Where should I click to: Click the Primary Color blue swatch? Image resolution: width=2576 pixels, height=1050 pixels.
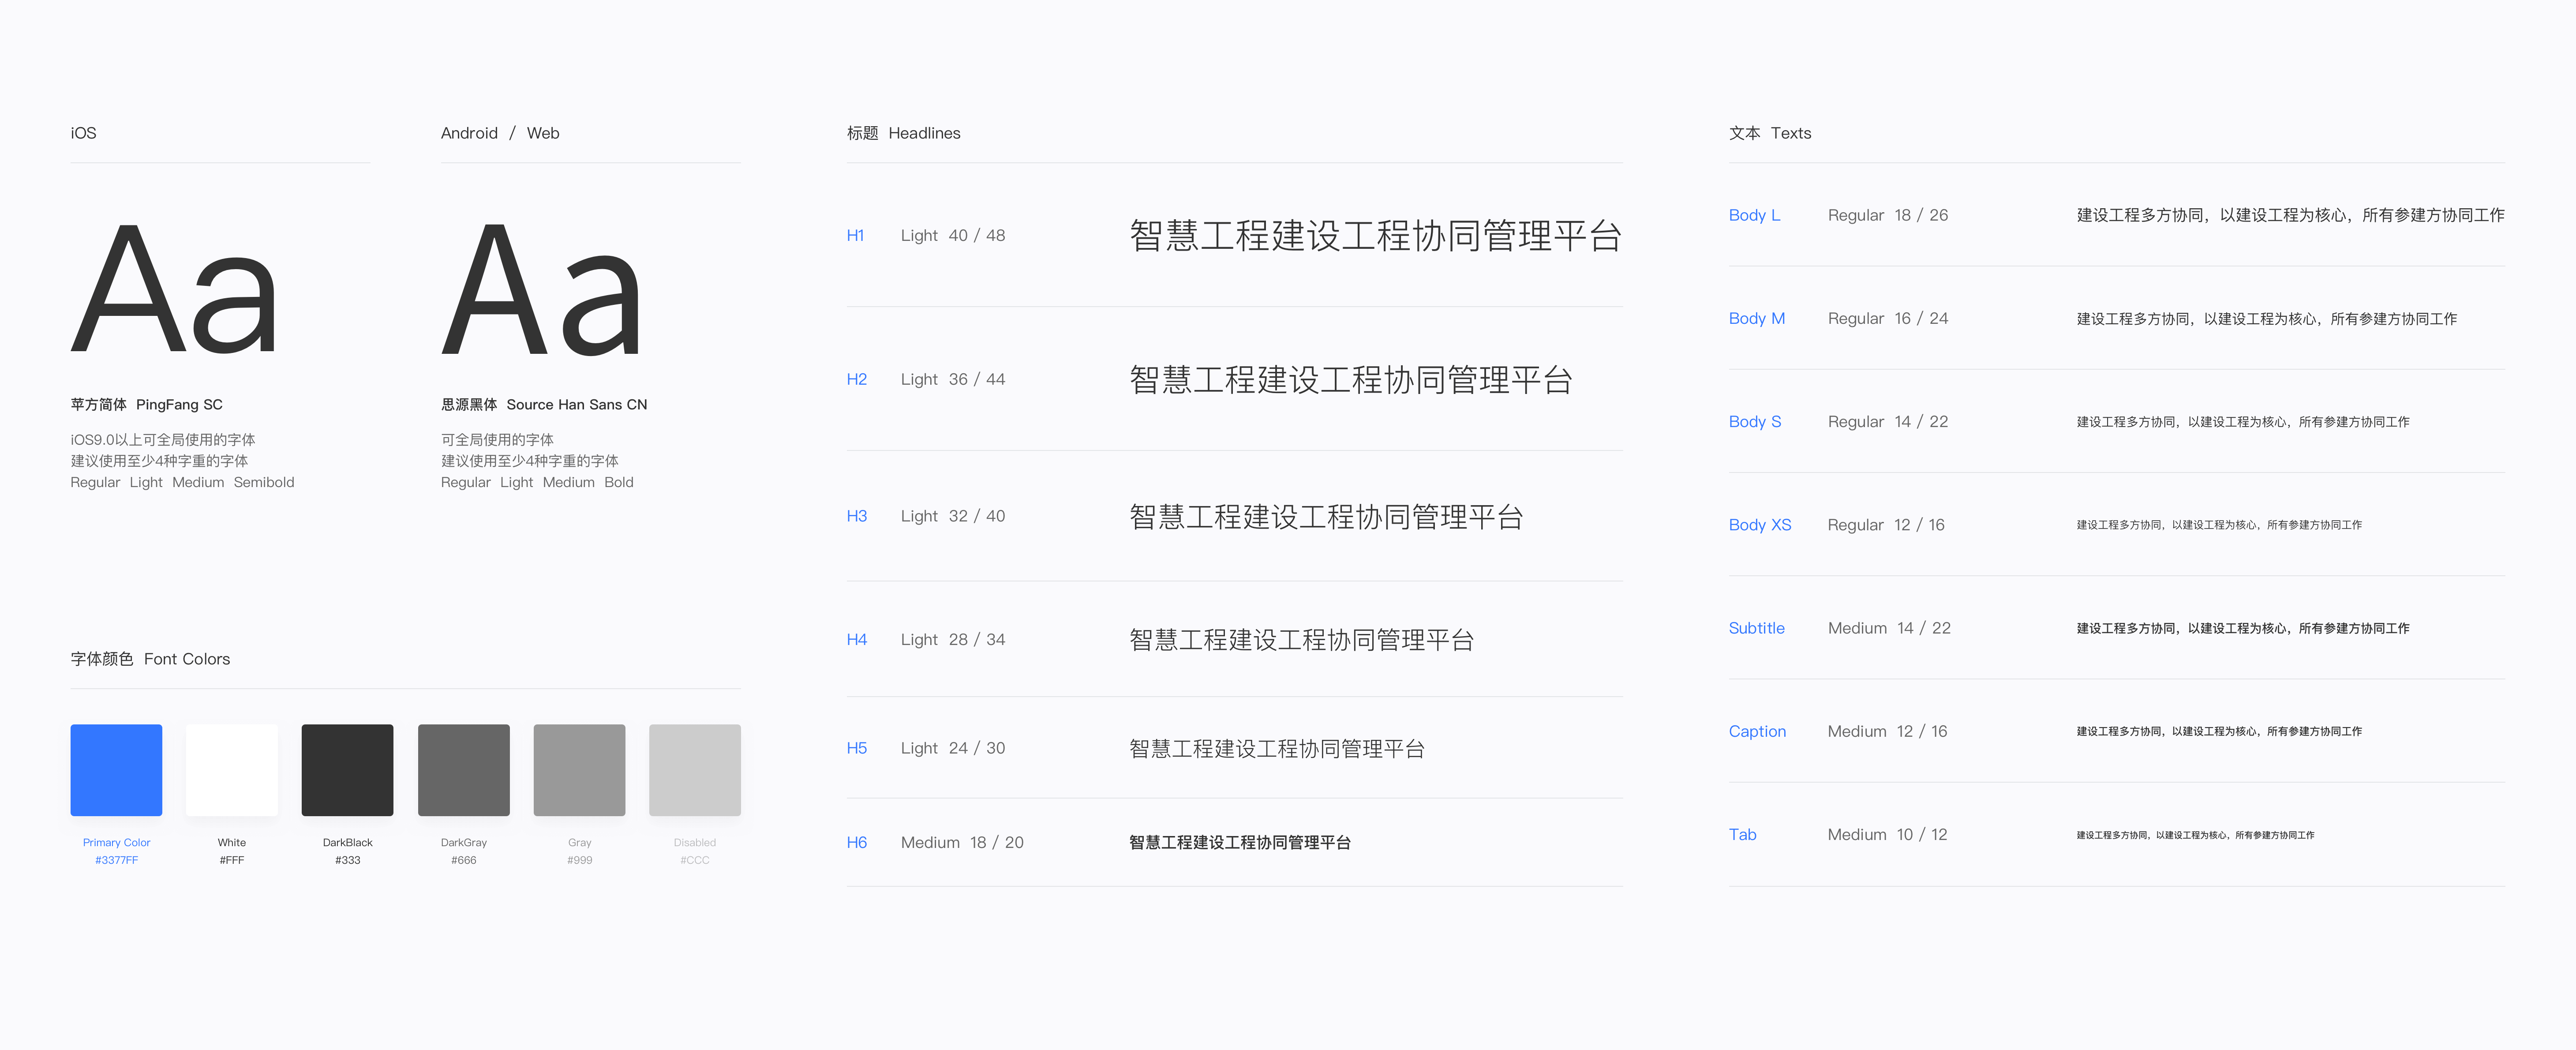point(116,770)
